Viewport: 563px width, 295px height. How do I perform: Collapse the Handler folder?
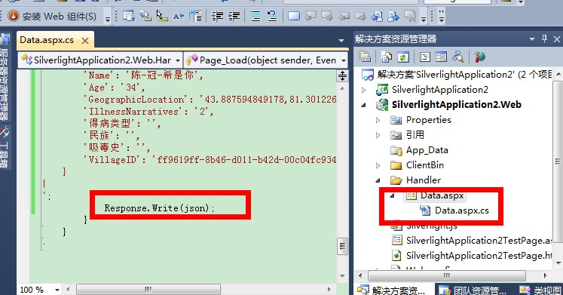click(x=378, y=180)
